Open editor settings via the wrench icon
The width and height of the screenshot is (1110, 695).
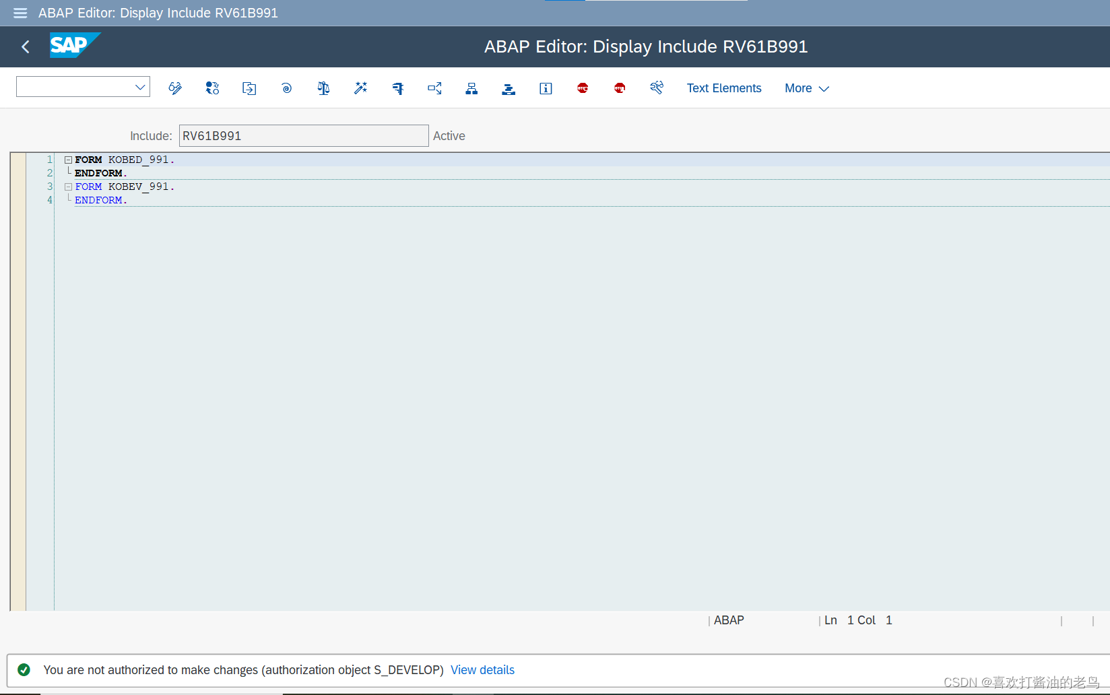point(657,88)
